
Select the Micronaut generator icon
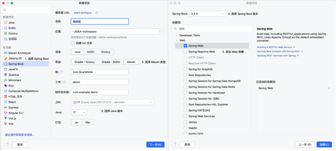tap(6, 80)
